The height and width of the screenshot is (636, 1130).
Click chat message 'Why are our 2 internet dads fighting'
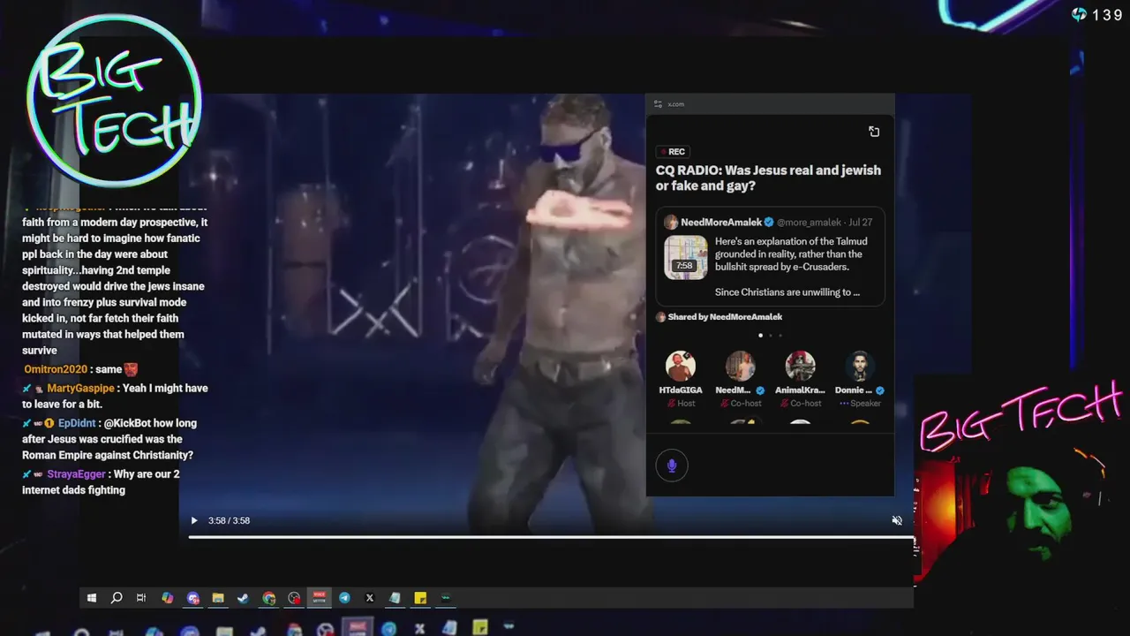(101, 482)
